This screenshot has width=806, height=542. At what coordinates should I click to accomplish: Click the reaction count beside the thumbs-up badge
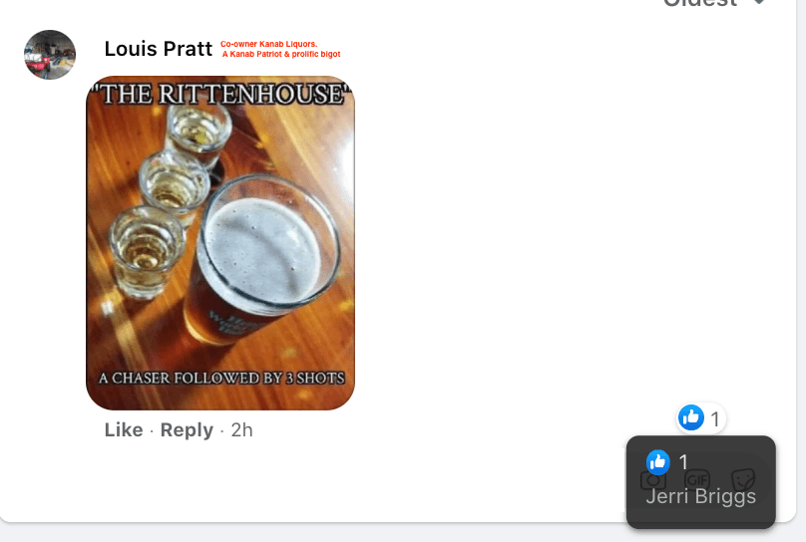click(x=715, y=419)
